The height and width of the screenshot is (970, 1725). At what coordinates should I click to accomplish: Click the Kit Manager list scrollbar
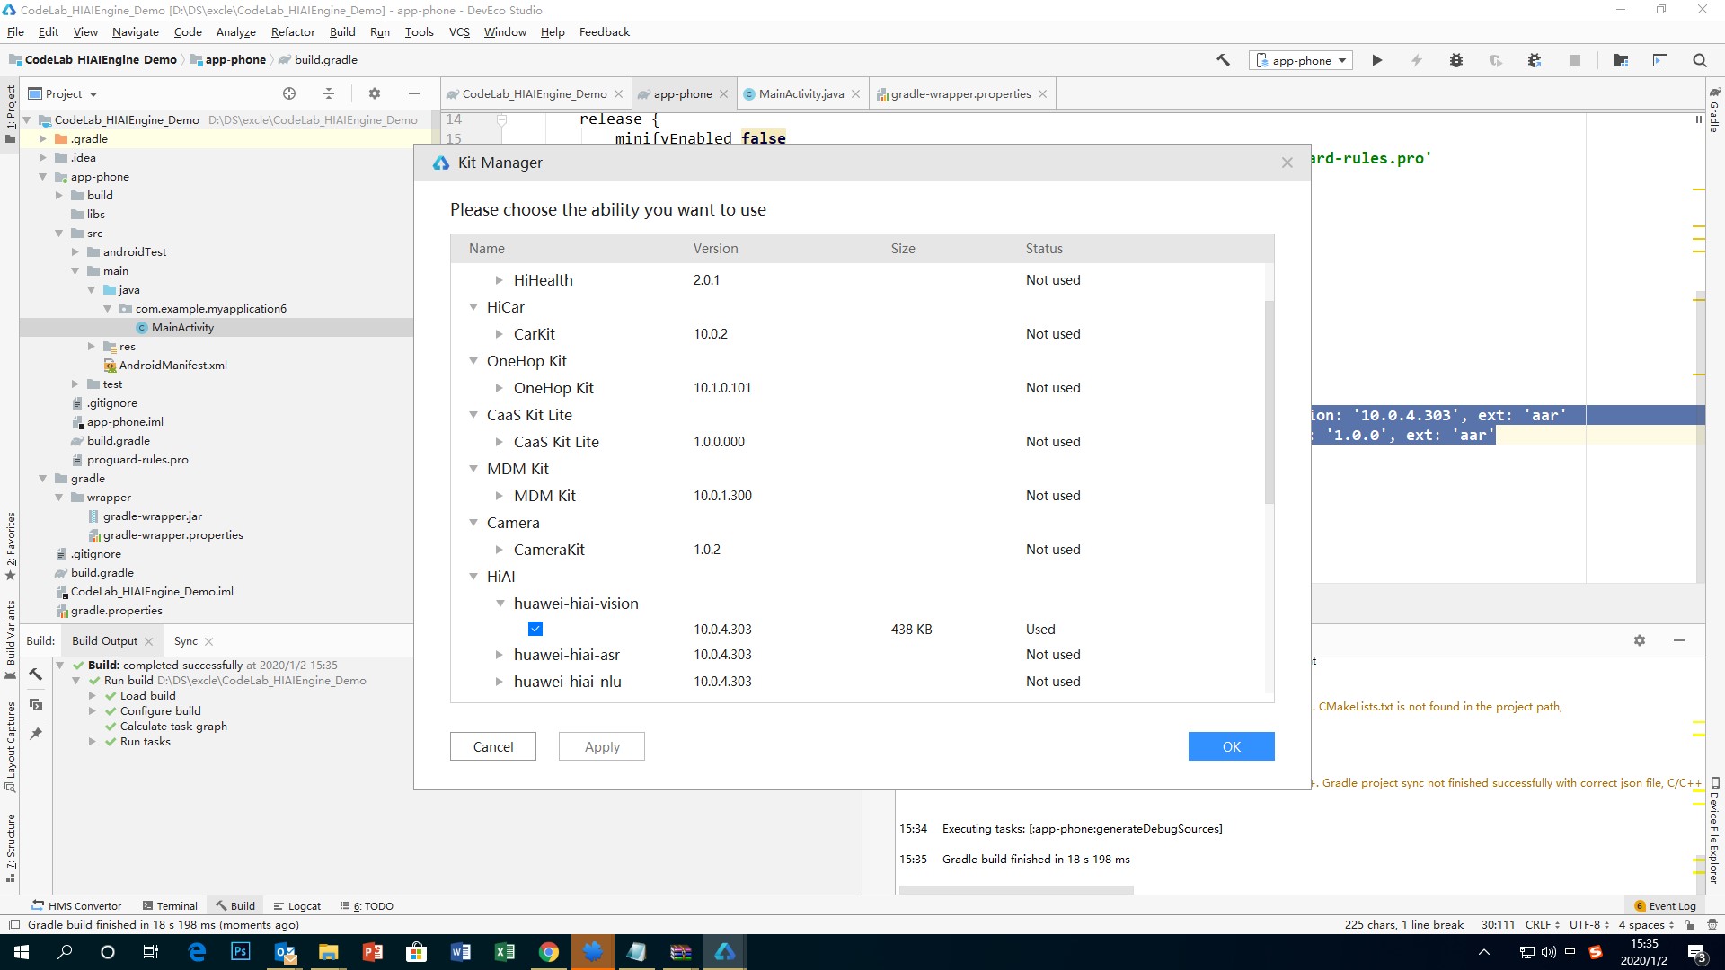(1269, 401)
